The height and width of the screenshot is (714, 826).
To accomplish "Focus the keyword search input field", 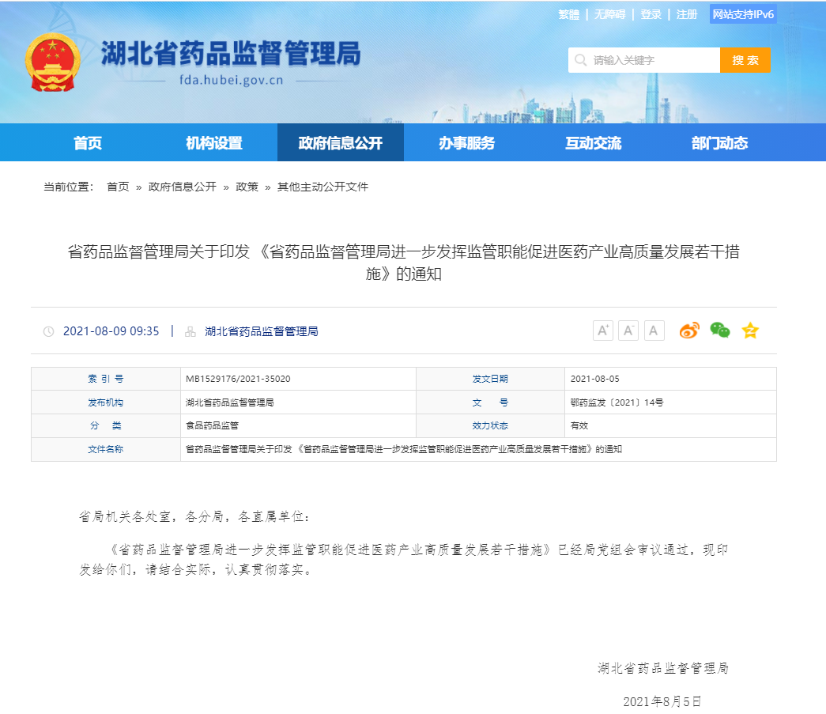I will (x=652, y=60).
